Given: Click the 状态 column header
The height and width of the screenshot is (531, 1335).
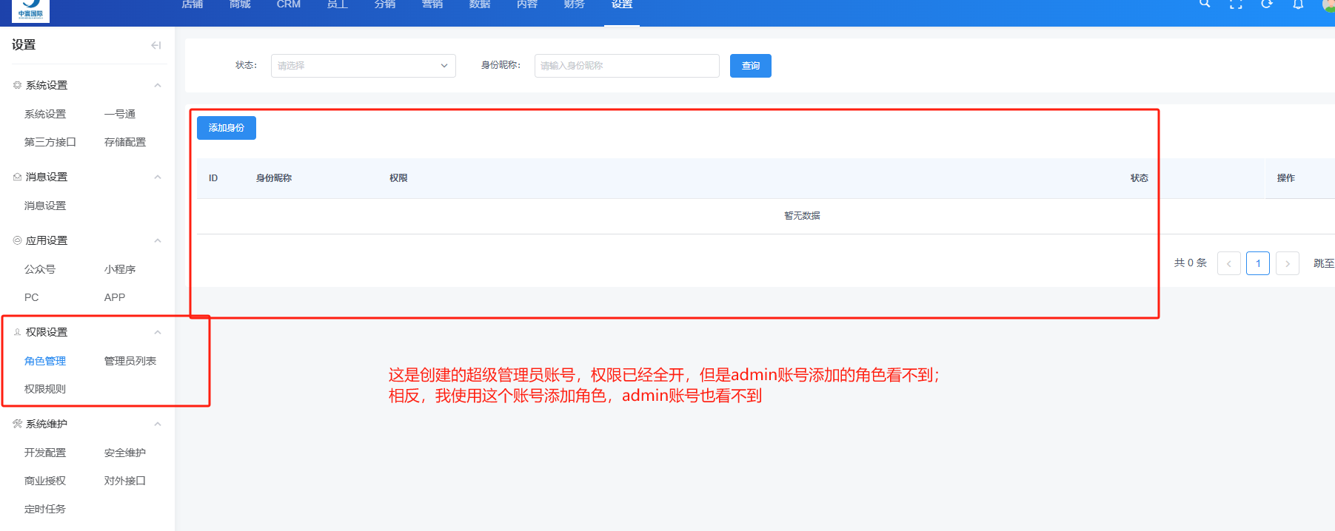Looking at the screenshot, I should point(1139,178).
